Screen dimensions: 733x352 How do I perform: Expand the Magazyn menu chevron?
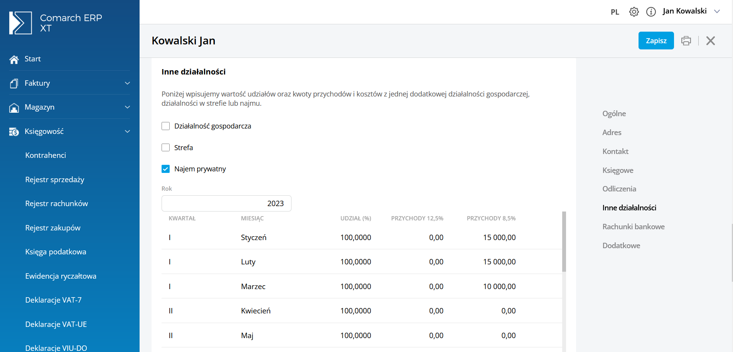(127, 107)
